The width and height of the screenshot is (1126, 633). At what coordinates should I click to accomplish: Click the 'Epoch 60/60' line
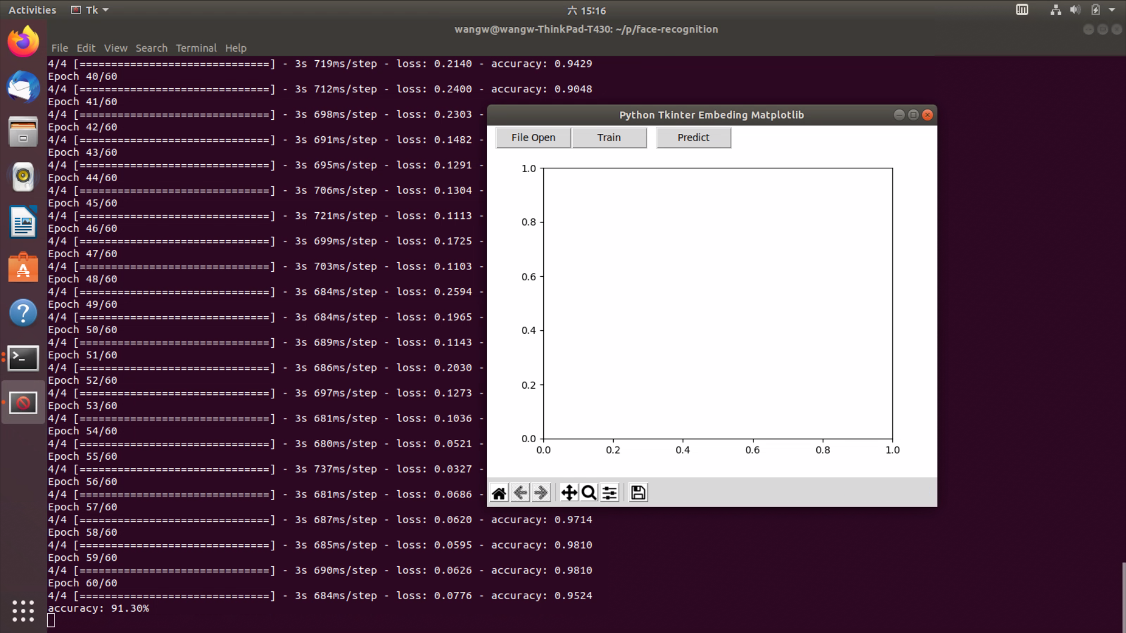click(83, 583)
